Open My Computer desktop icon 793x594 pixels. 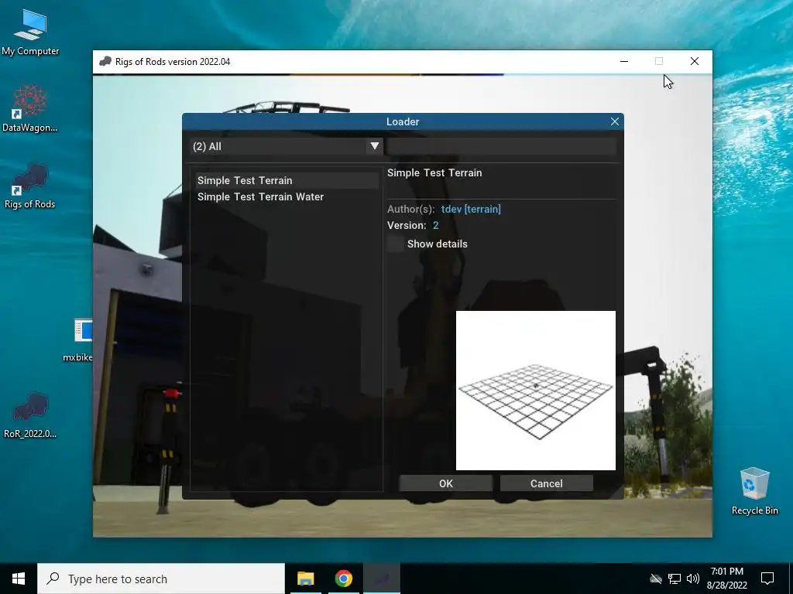click(x=30, y=32)
